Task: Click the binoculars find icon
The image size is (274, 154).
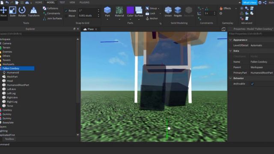Action: 27,3
